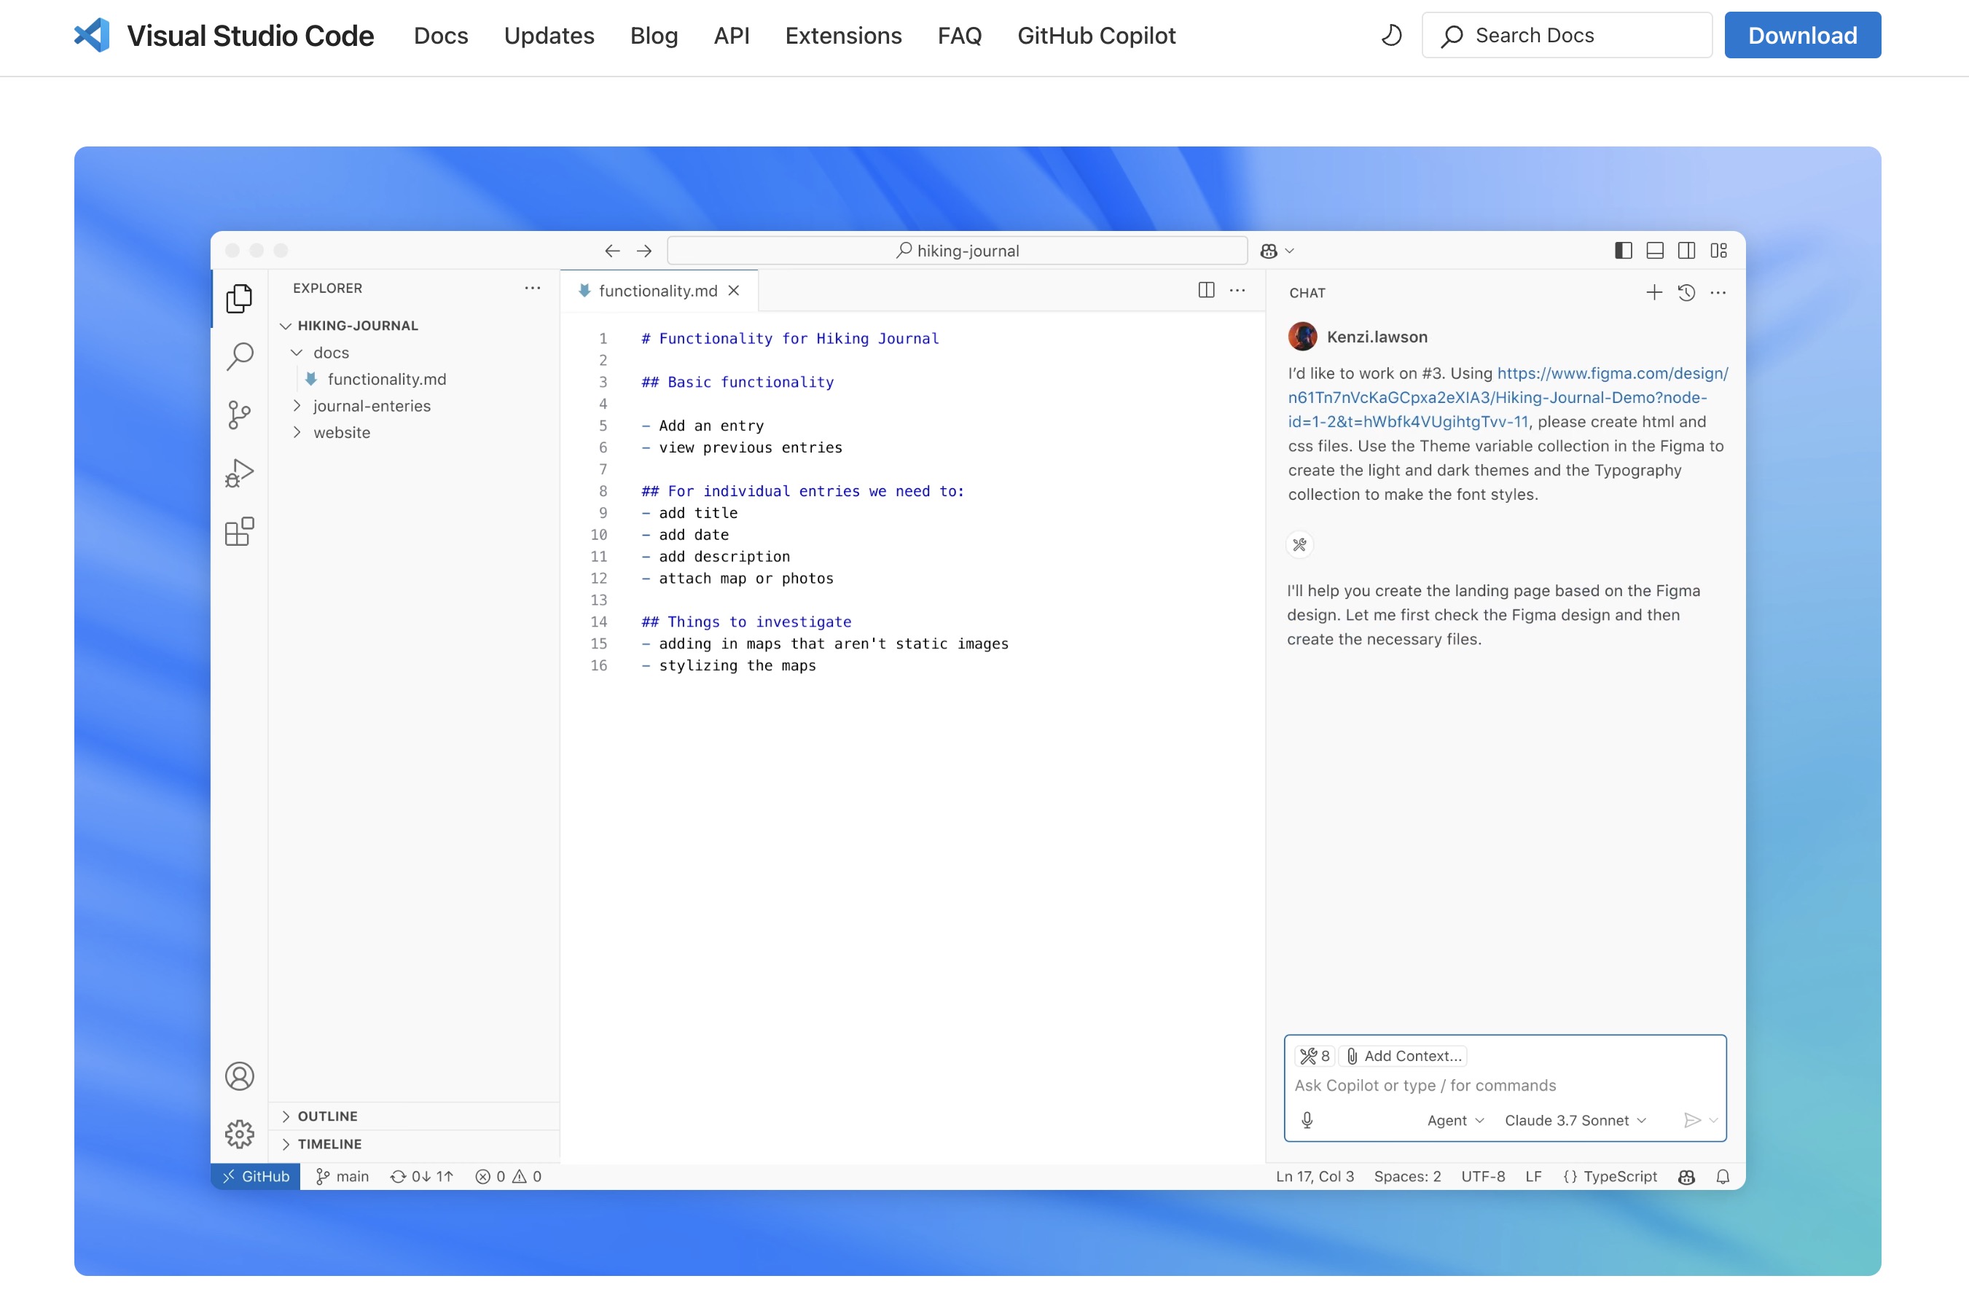Click the Ln 17, Col 3 status entry
Screen dimensions: 1969x1300
(1315, 1176)
